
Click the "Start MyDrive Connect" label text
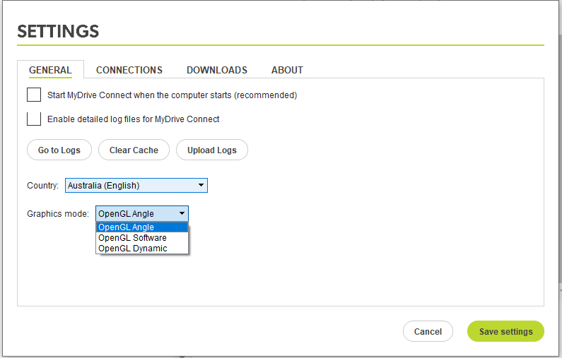tap(172, 95)
